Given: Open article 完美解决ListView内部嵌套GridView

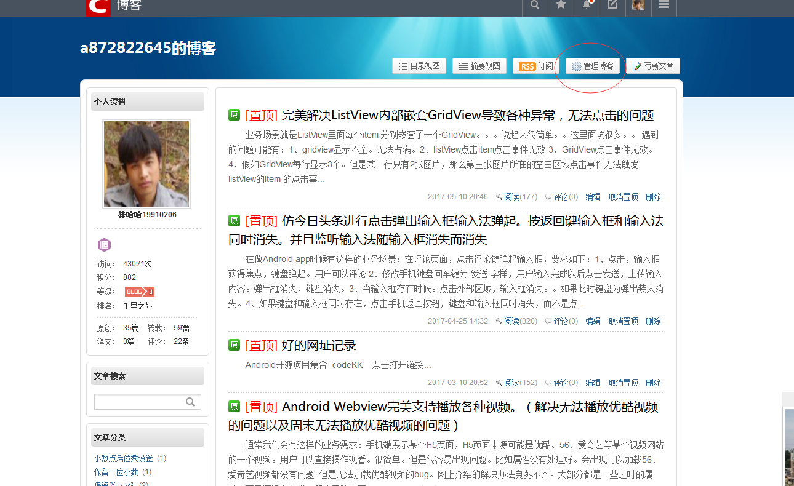Looking at the screenshot, I should pyautogui.click(x=468, y=115).
